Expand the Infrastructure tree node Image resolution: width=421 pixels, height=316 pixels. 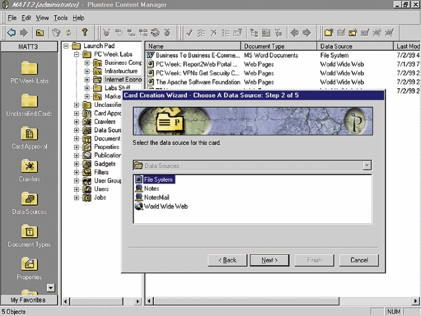click(87, 71)
